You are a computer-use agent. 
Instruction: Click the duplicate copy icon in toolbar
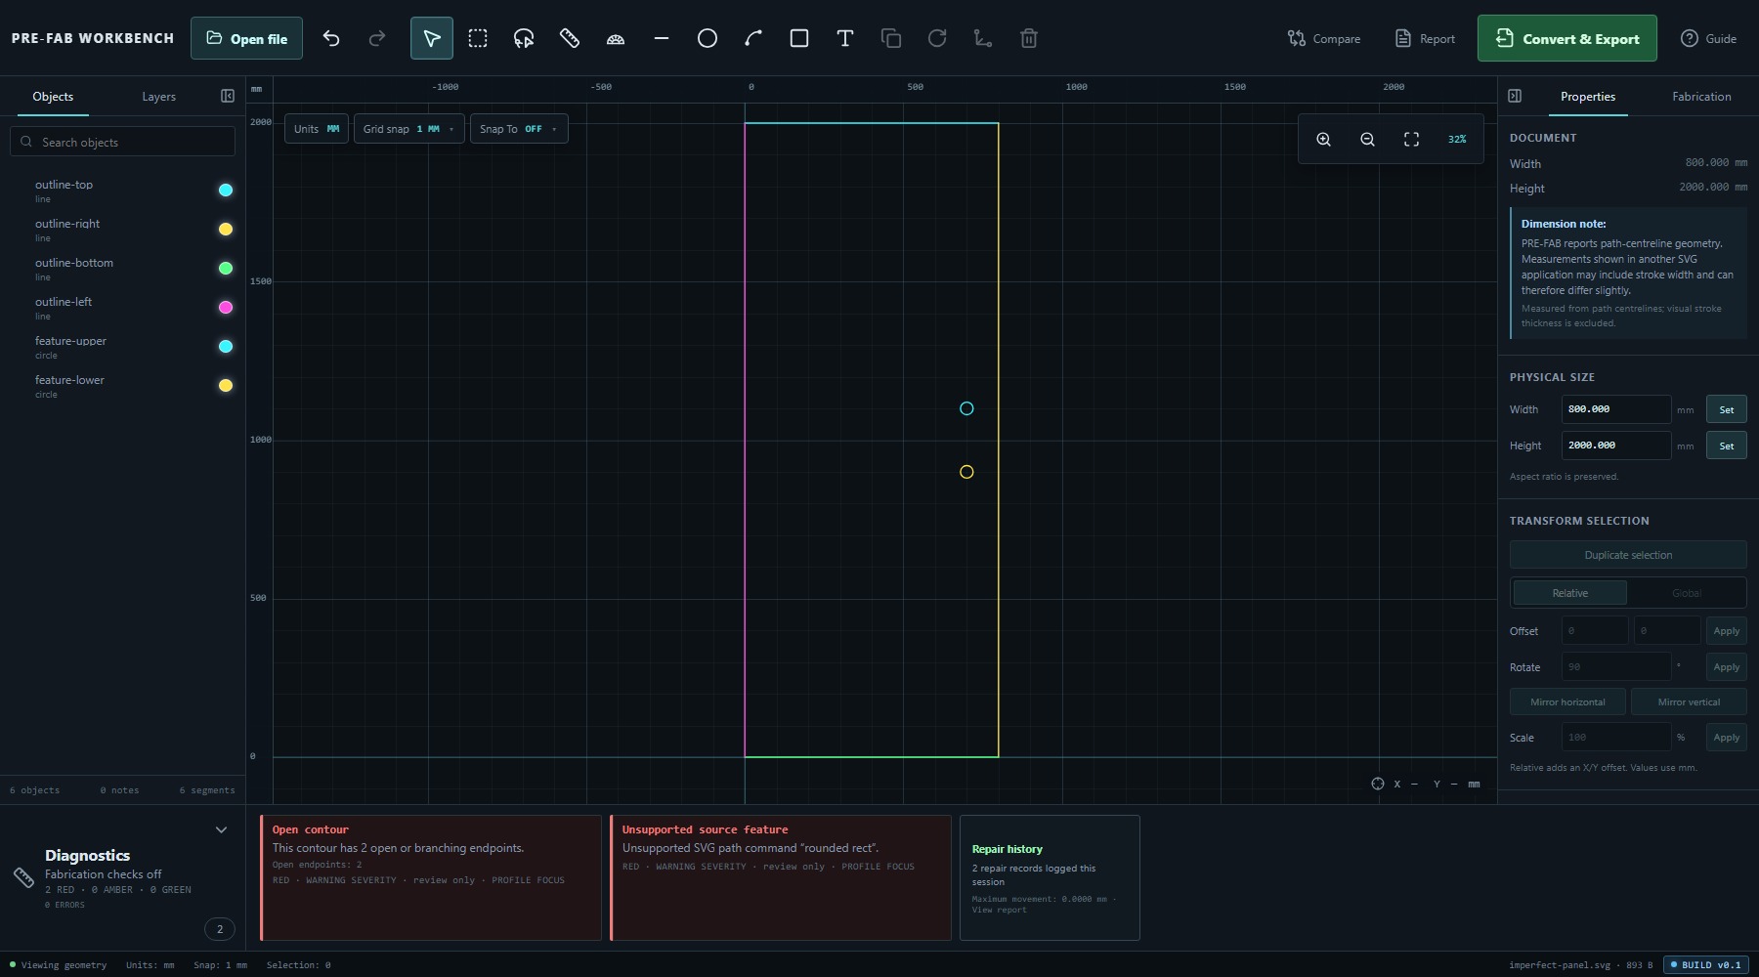point(891,38)
